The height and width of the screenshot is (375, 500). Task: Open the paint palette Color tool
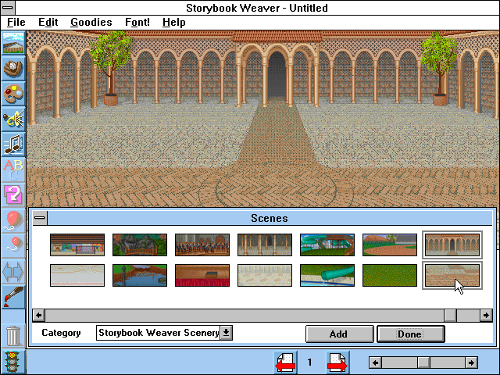[13, 94]
